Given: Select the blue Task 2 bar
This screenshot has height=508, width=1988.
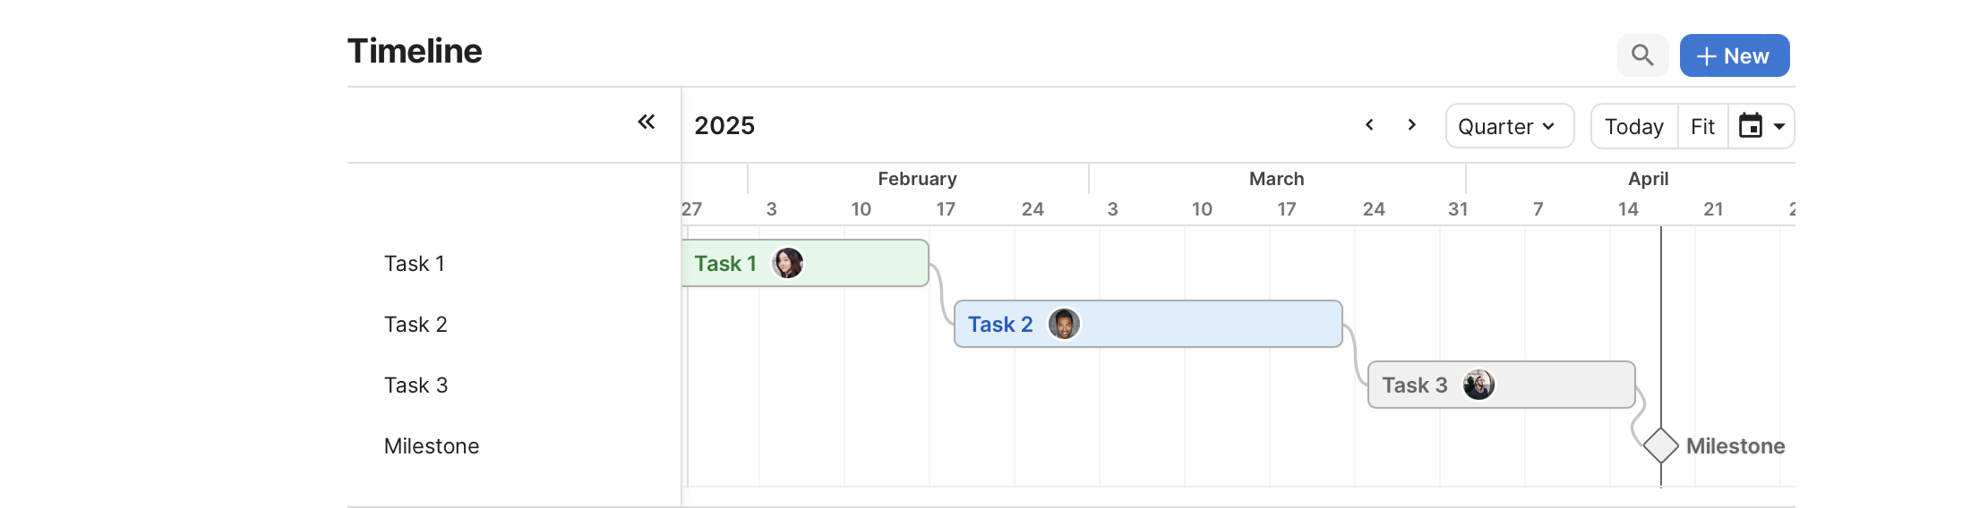Looking at the screenshot, I should point(1209,324).
